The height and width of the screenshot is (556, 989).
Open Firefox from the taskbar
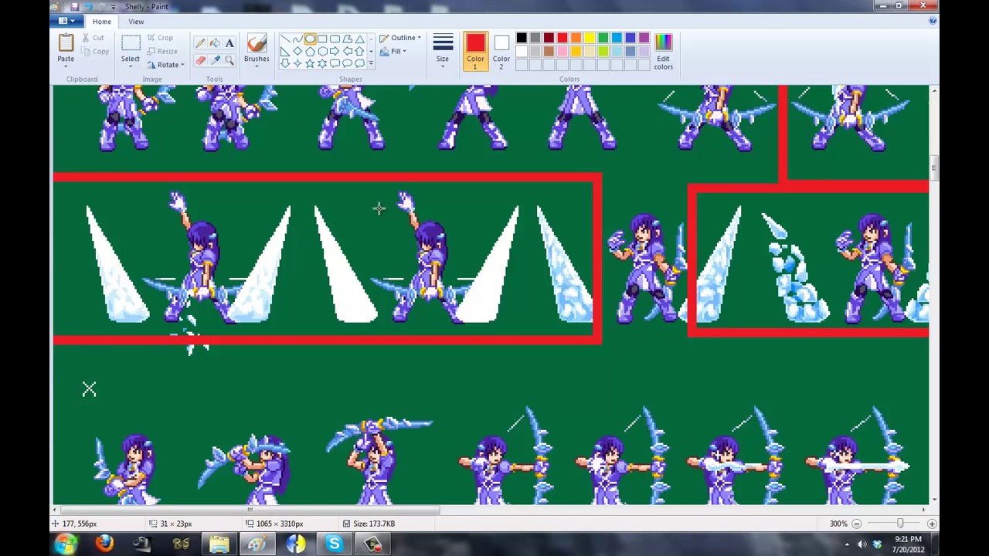pos(104,544)
